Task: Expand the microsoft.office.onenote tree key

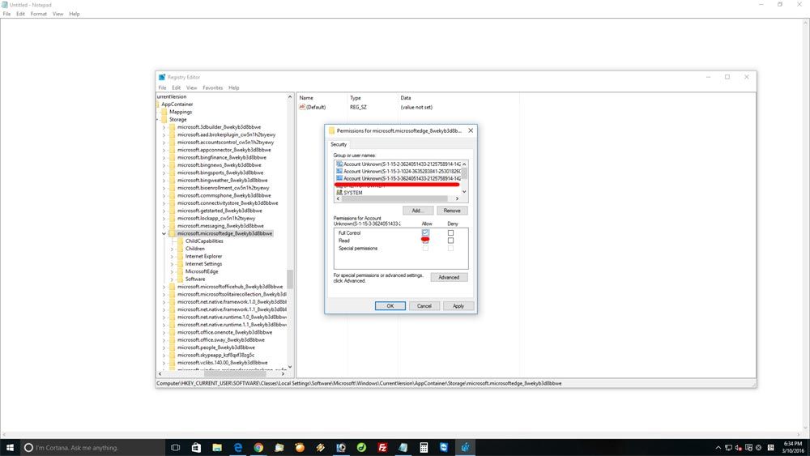Action: (x=164, y=333)
